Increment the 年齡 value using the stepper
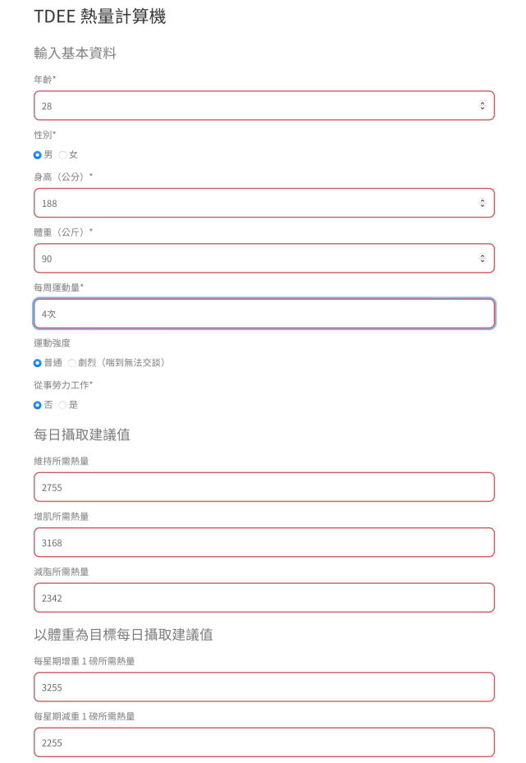 tap(483, 102)
